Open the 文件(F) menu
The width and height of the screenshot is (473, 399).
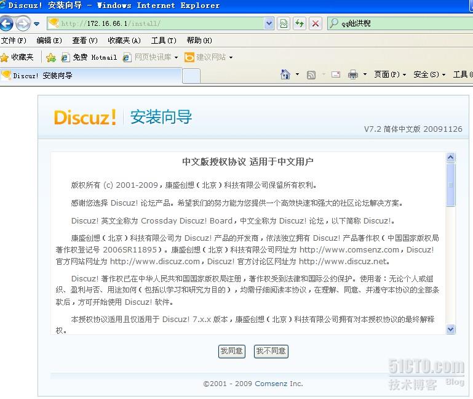tap(14, 40)
